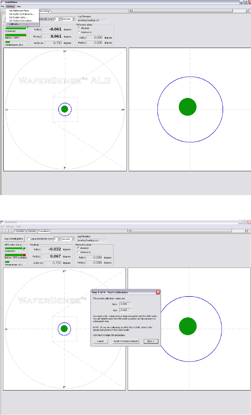251x415 pixels.
Task: Open the Help menu in the upper MultiView window
Action: 19,6
